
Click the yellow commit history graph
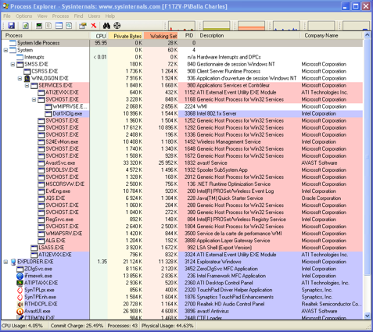217,26
